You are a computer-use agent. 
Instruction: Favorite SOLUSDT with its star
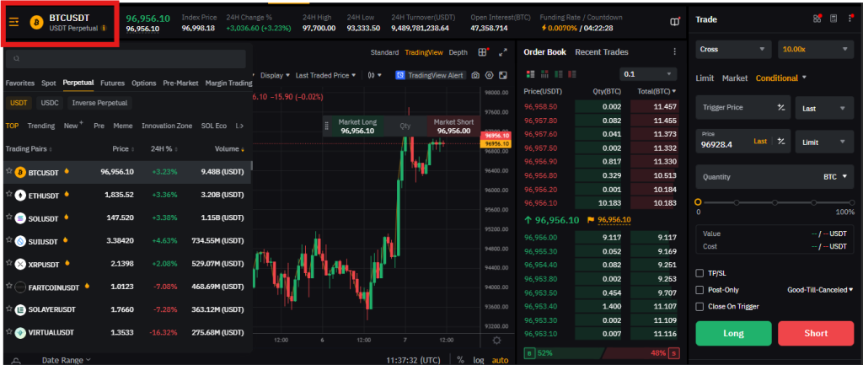pos(8,217)
